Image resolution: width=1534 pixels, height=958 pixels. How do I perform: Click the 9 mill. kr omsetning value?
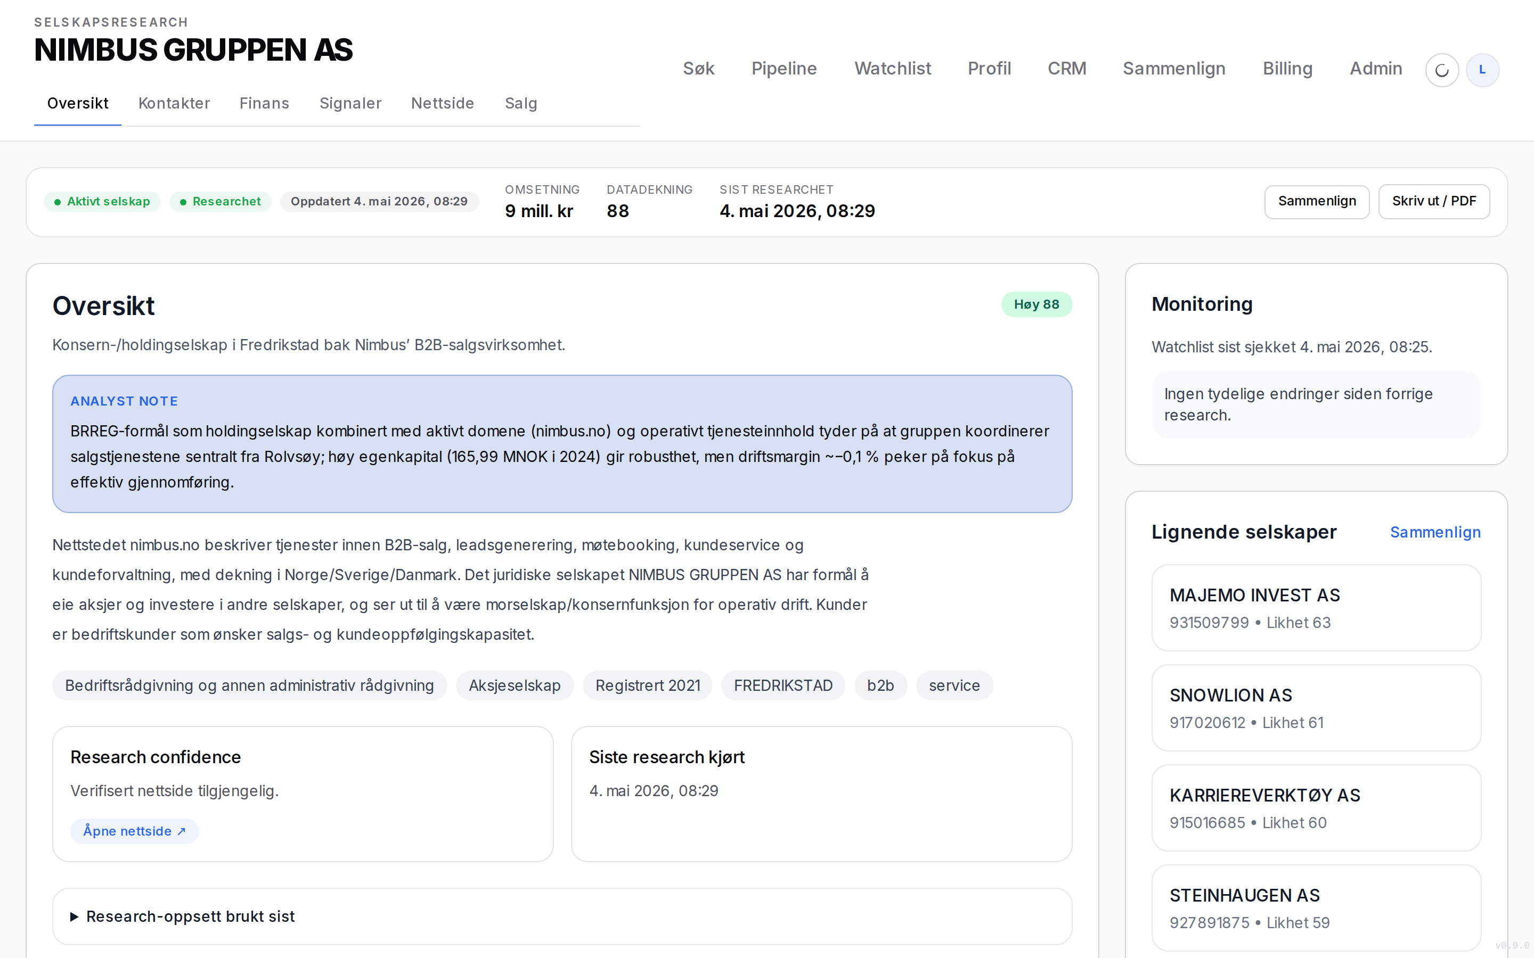tap(539, 211)
